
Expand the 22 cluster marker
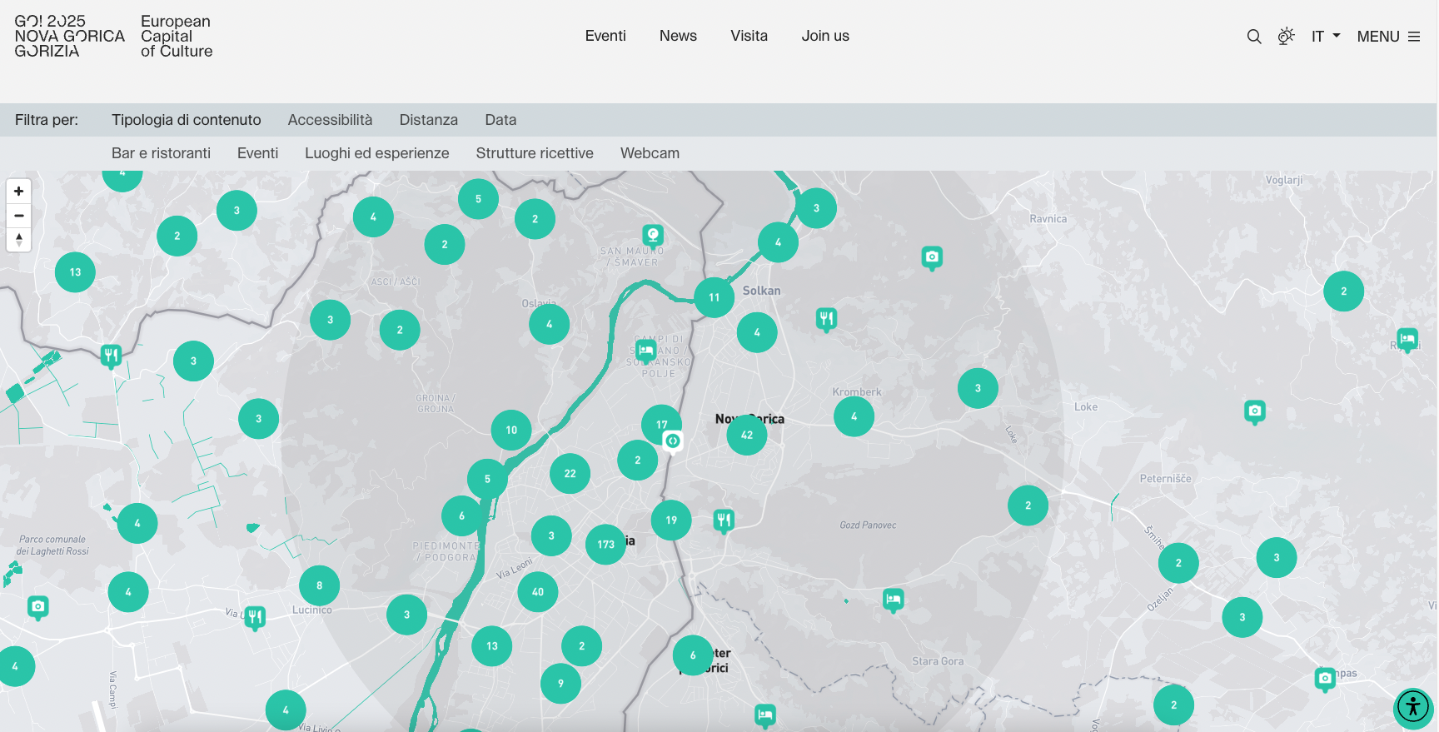[570, 474]
